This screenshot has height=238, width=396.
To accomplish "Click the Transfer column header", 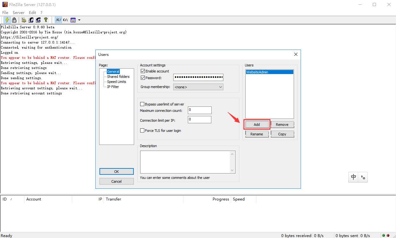I will click(x=143, y=199).
